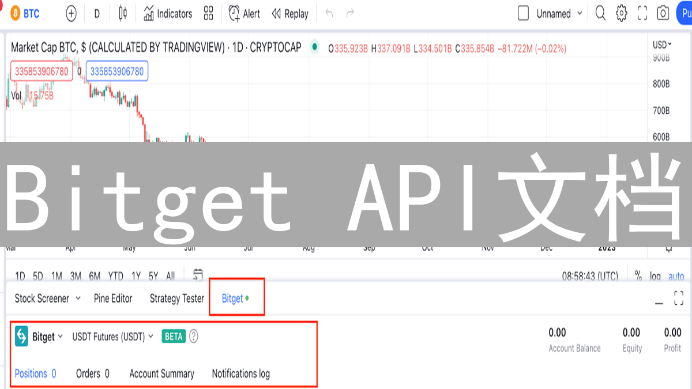Screen dimensions: 692x389
Task: Open the Indicators dialog
Action: pos(168,13)
